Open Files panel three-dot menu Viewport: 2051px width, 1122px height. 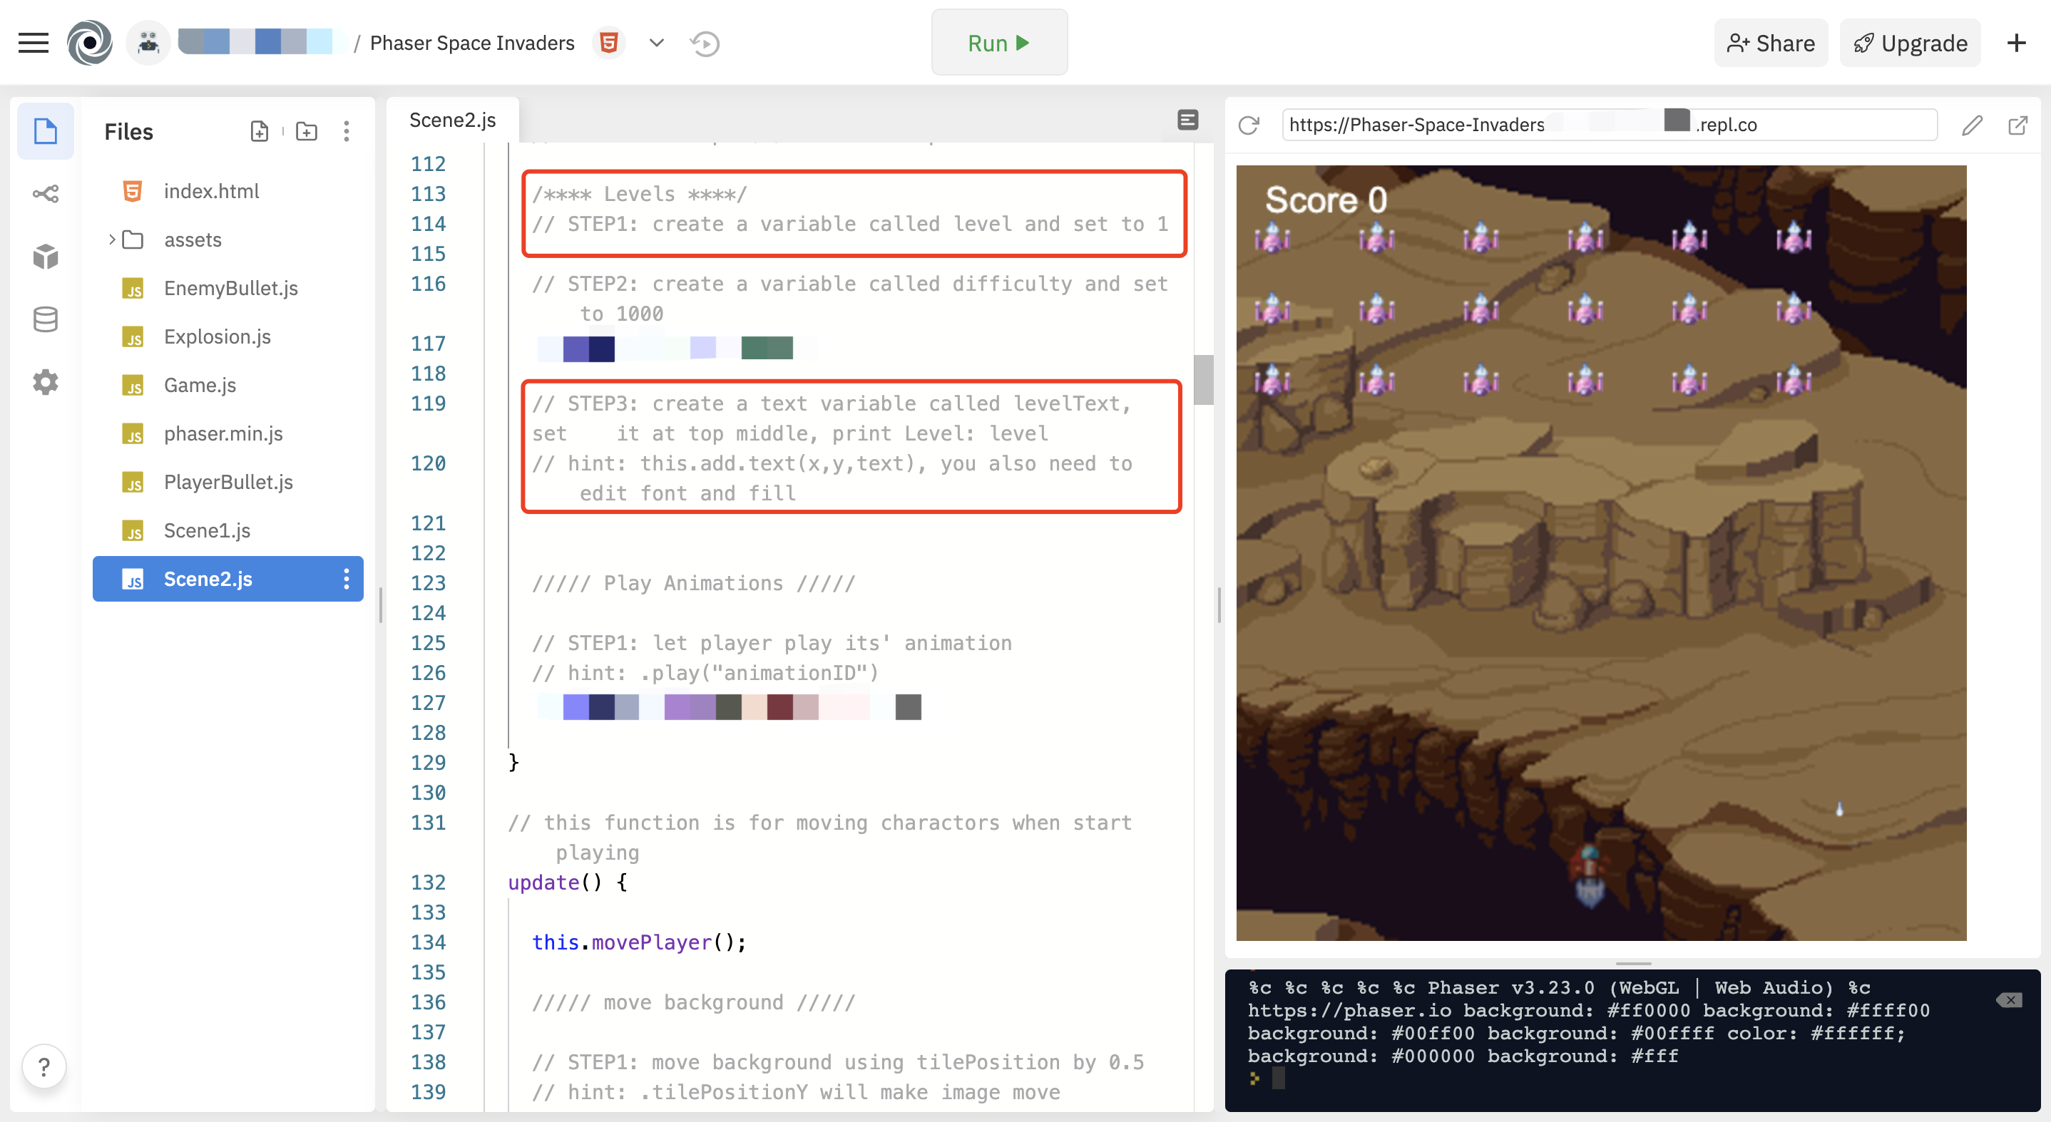pyautogui.click(x=347, y=131)
